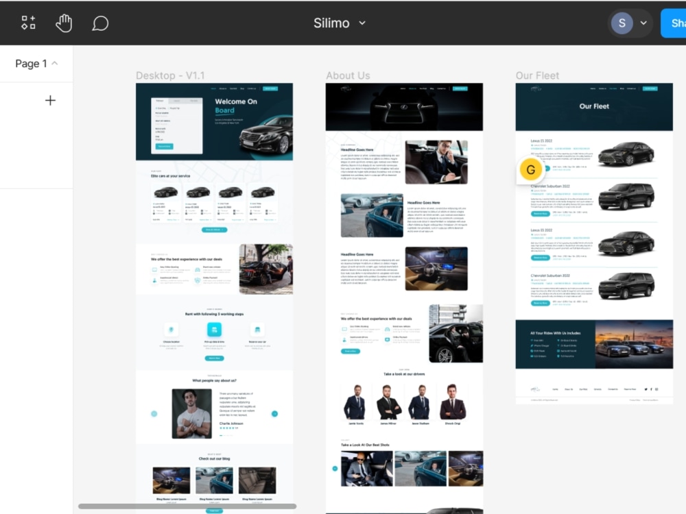Image resolution: width=686 pixels, height=514 pixels.
Task: Click the Home nav item in the About Us frame
Action: tap(403, 88)
